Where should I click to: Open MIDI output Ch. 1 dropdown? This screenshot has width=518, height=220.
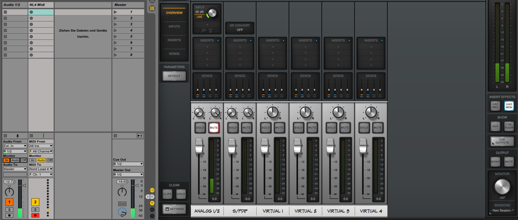pyautogui.click(x=41, y=174)
